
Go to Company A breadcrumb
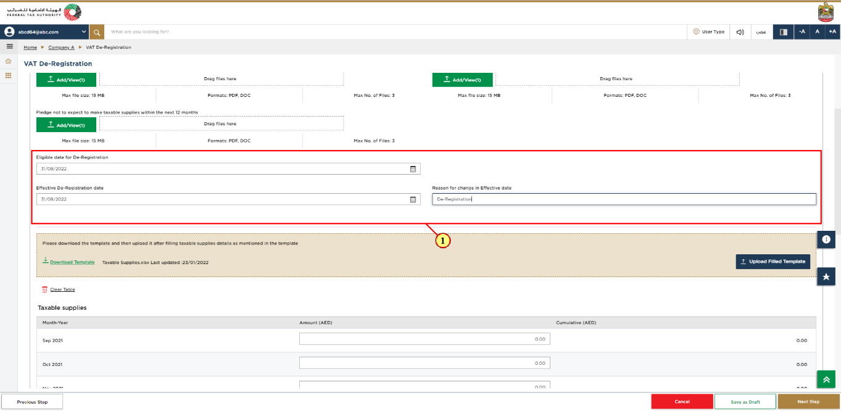[61, 48]
